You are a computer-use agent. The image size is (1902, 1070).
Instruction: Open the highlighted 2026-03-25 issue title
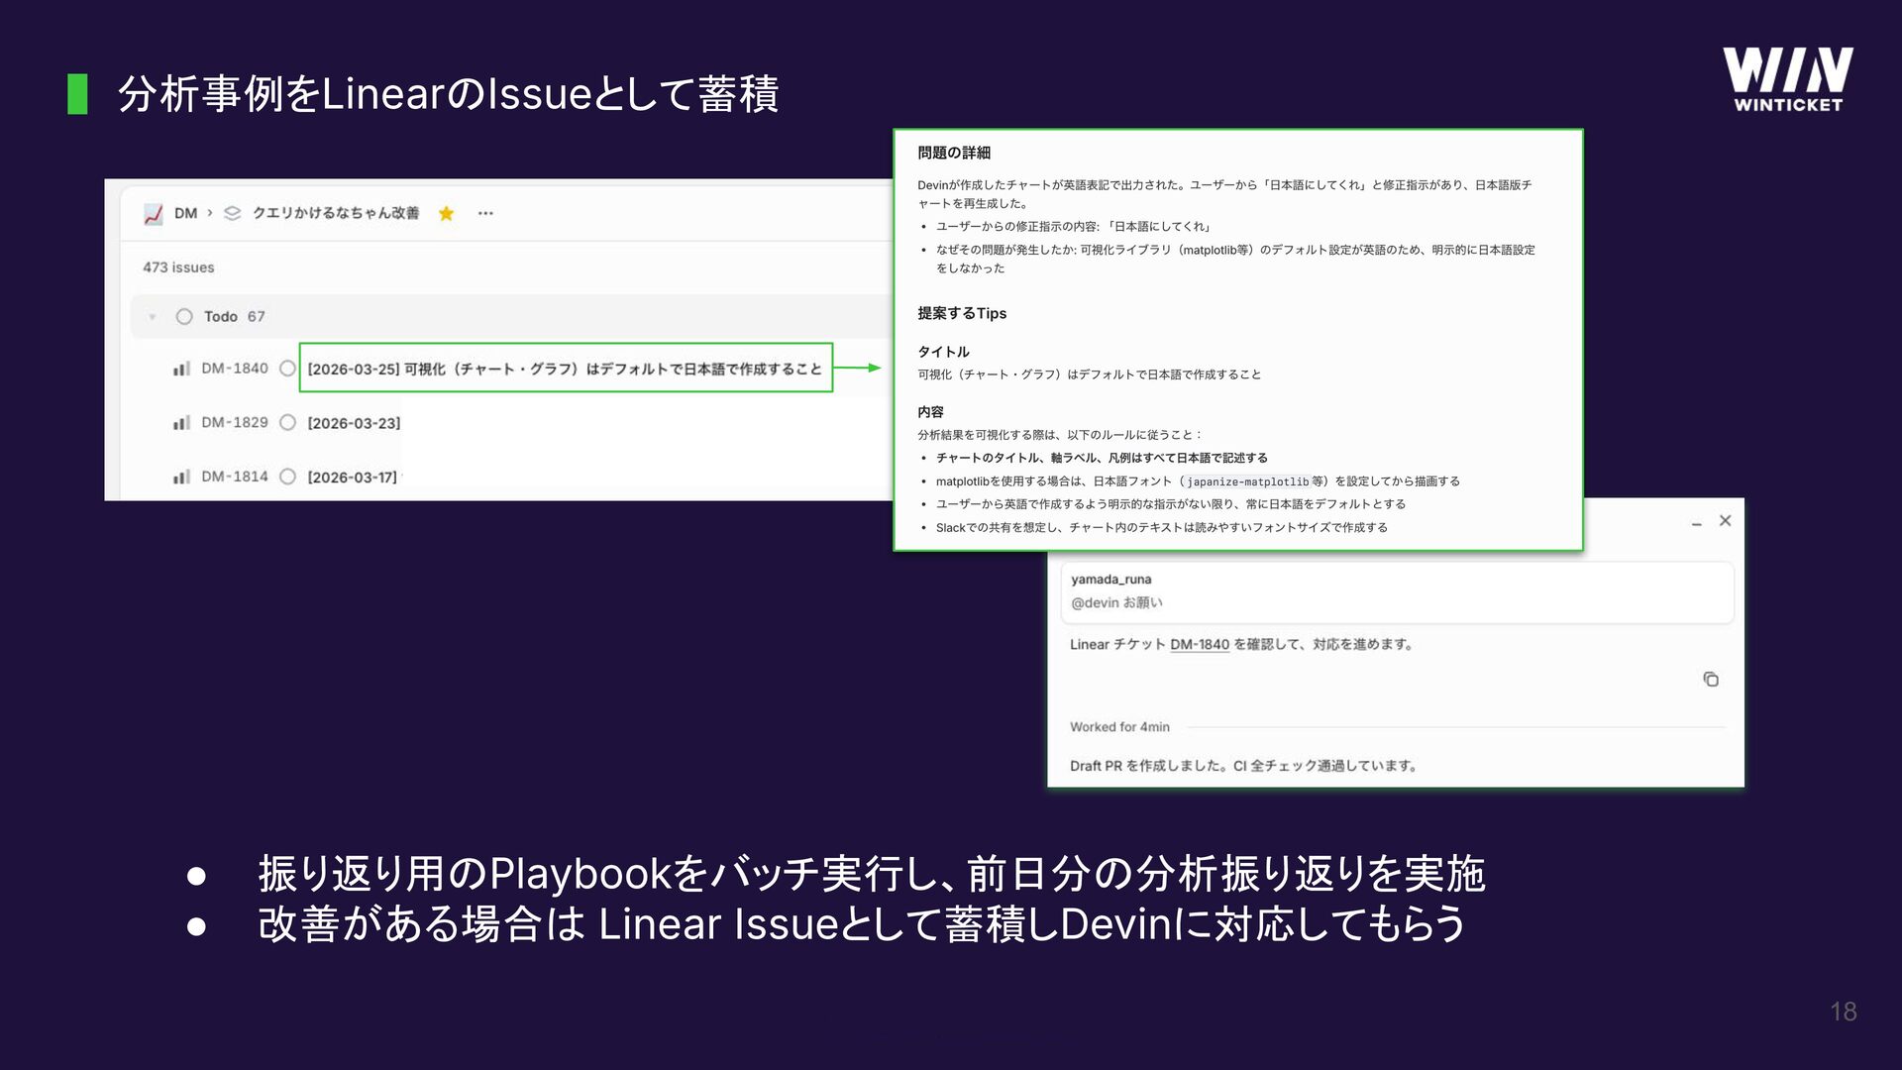[565, 369]
